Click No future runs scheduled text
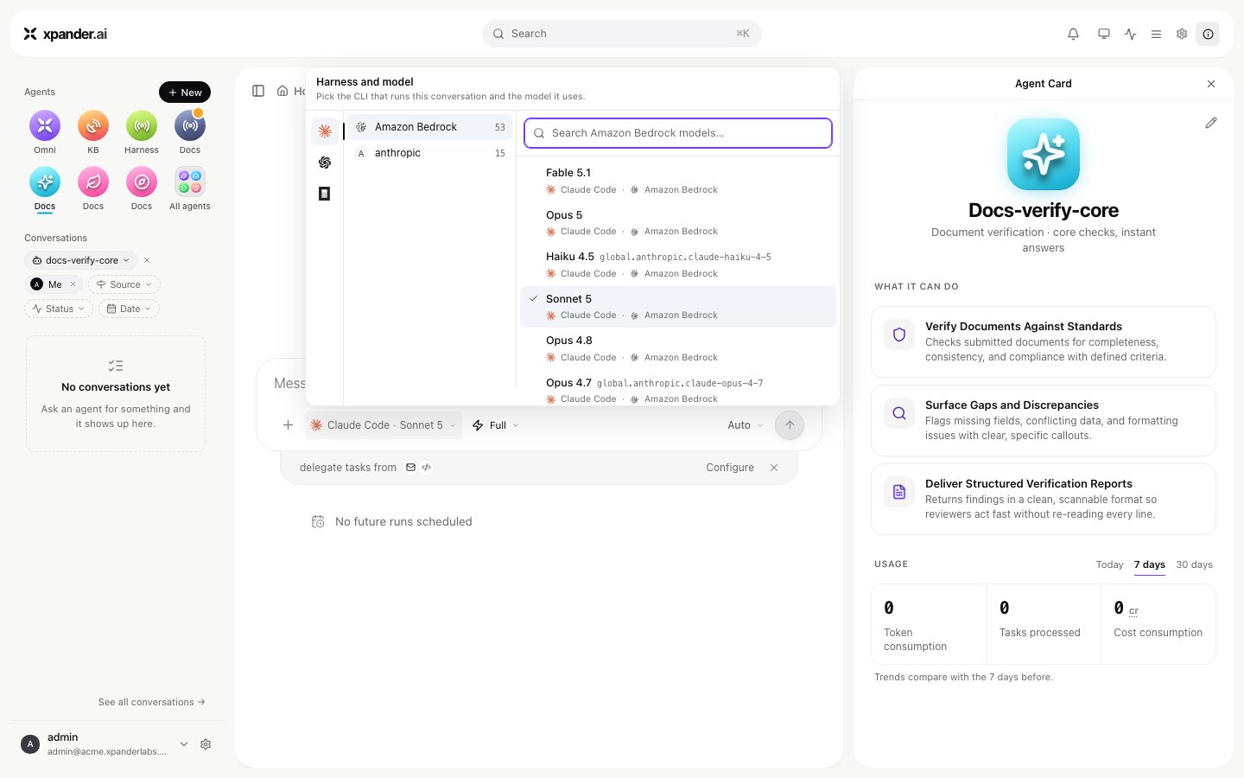The image size is (1244, 778). tap(403, 522)
